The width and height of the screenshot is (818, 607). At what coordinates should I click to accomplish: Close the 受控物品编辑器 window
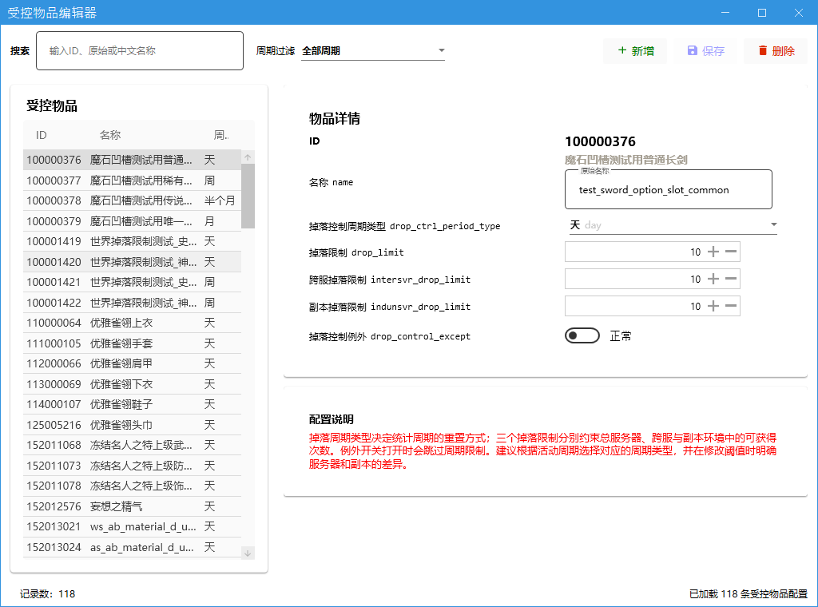click(x=799, y=13)
